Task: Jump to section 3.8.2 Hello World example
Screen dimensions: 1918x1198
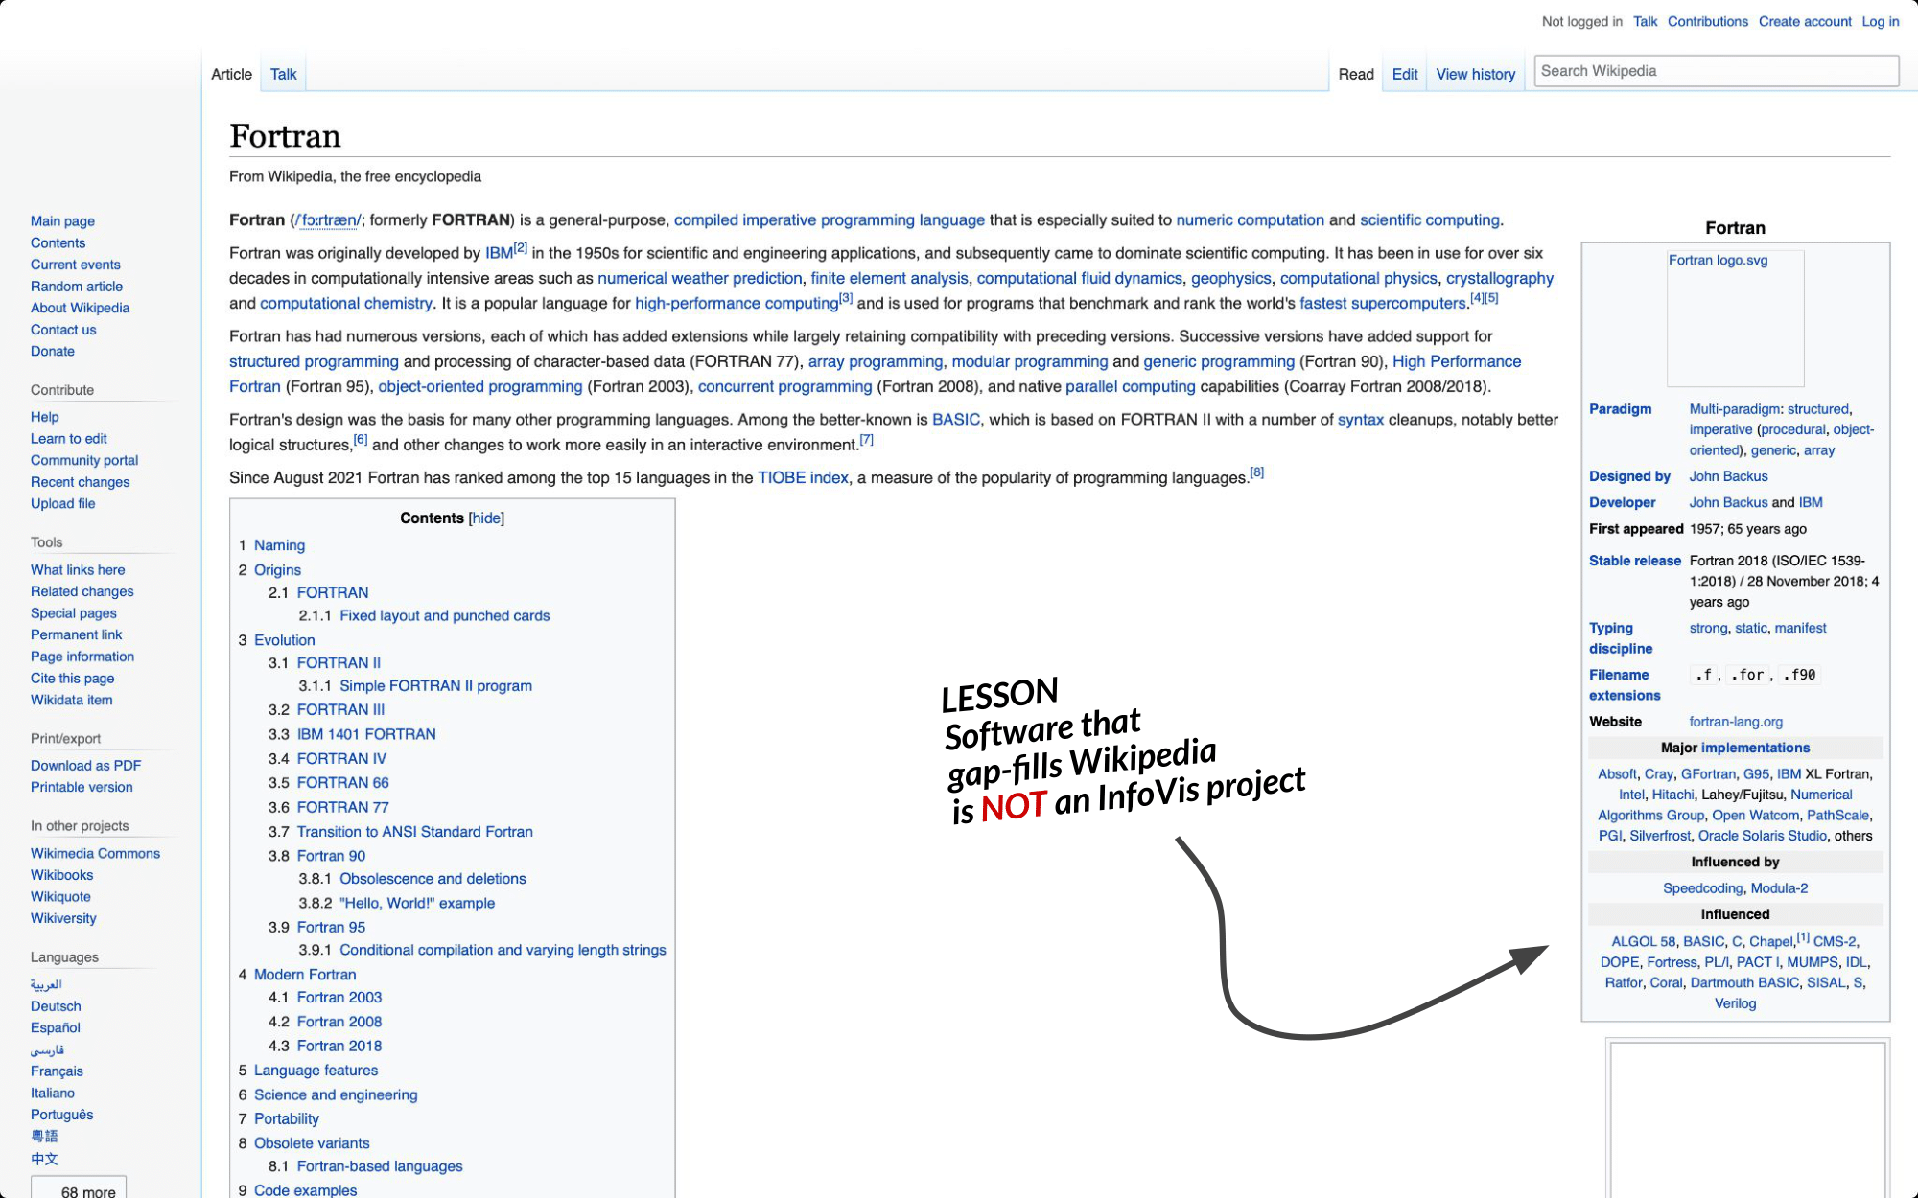Action: click(x=417, y=903)
